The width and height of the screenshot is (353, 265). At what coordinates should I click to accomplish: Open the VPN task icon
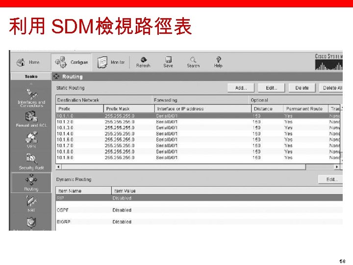[x=31, y=140]
